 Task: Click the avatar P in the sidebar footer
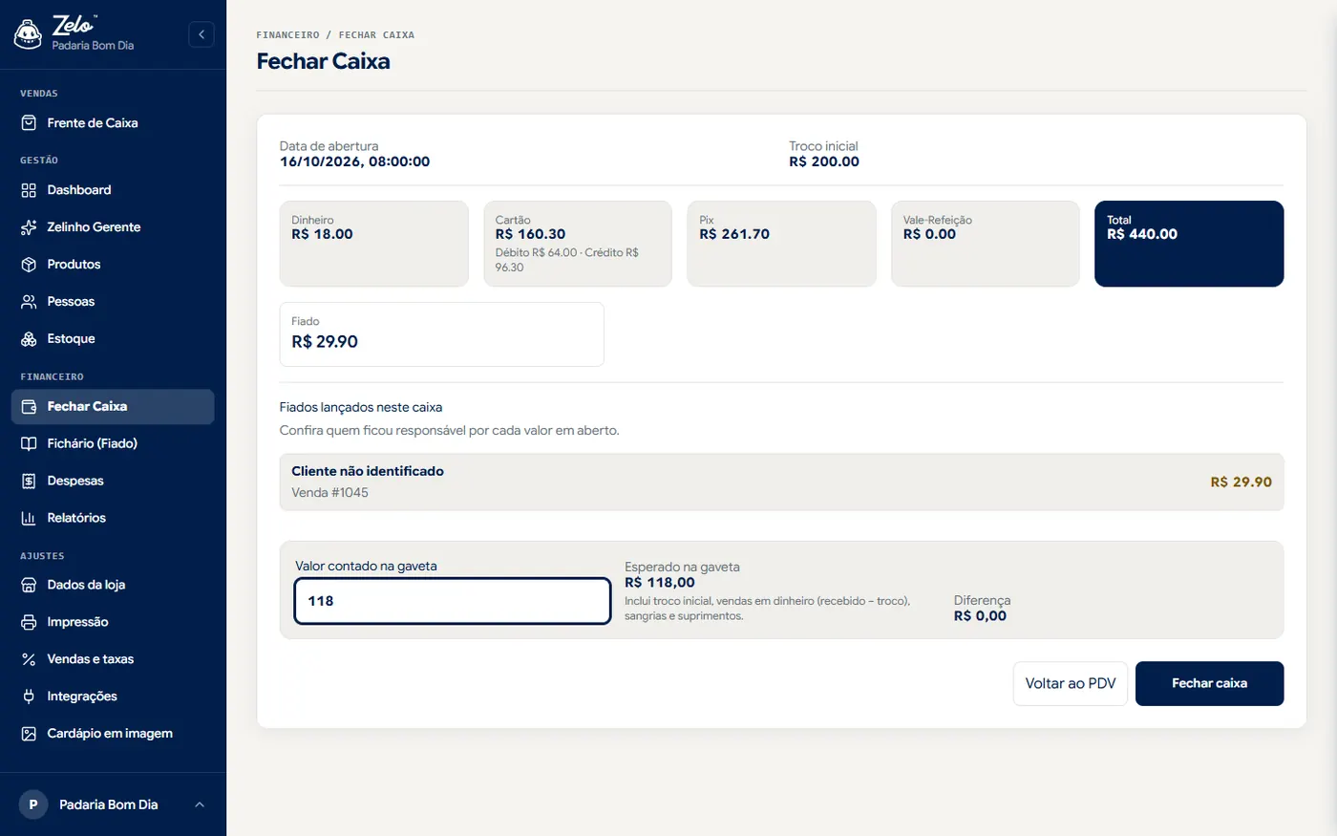click(33, 804)
